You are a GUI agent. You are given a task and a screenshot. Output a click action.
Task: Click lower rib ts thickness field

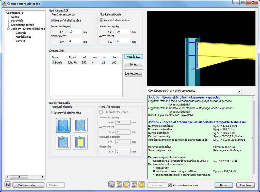[123, 32]
